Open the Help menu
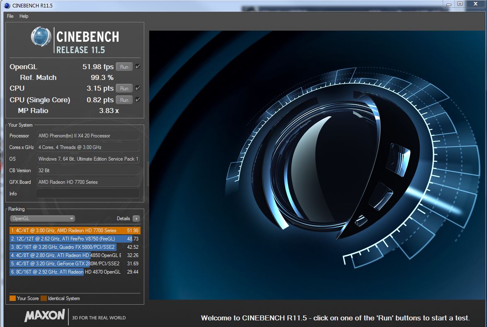 [x=24, y=16]
